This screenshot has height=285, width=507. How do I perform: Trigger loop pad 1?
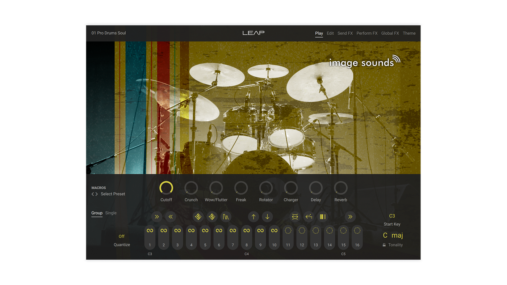(x=150, y=237)
